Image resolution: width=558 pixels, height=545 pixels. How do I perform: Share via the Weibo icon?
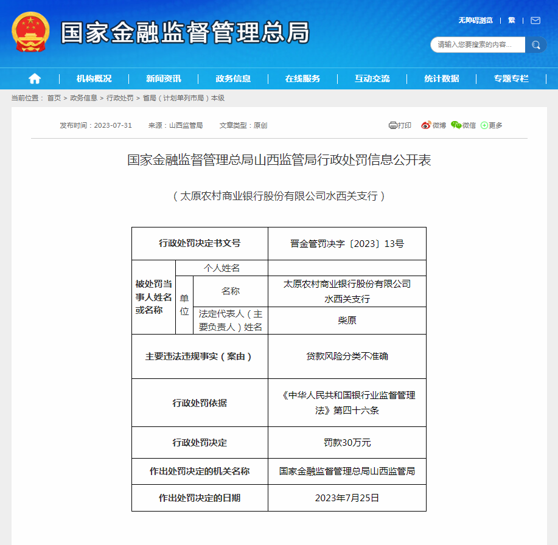coord(425,125)
